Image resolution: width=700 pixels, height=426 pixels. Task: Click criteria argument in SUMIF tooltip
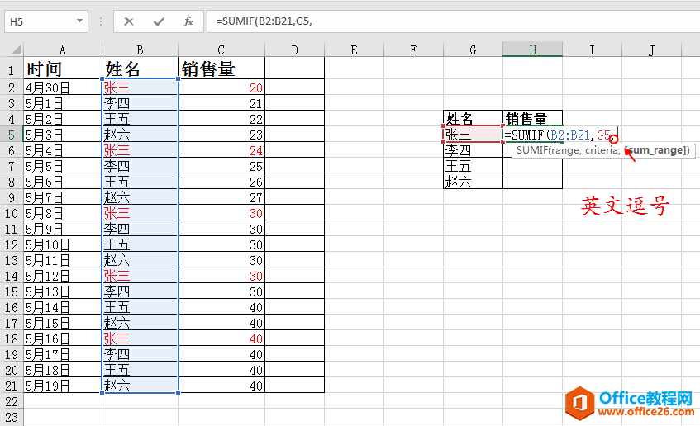pyautogui.click(x=601, y=150)
